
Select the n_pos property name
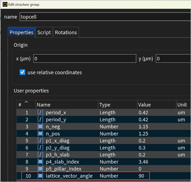coord(53,134)
